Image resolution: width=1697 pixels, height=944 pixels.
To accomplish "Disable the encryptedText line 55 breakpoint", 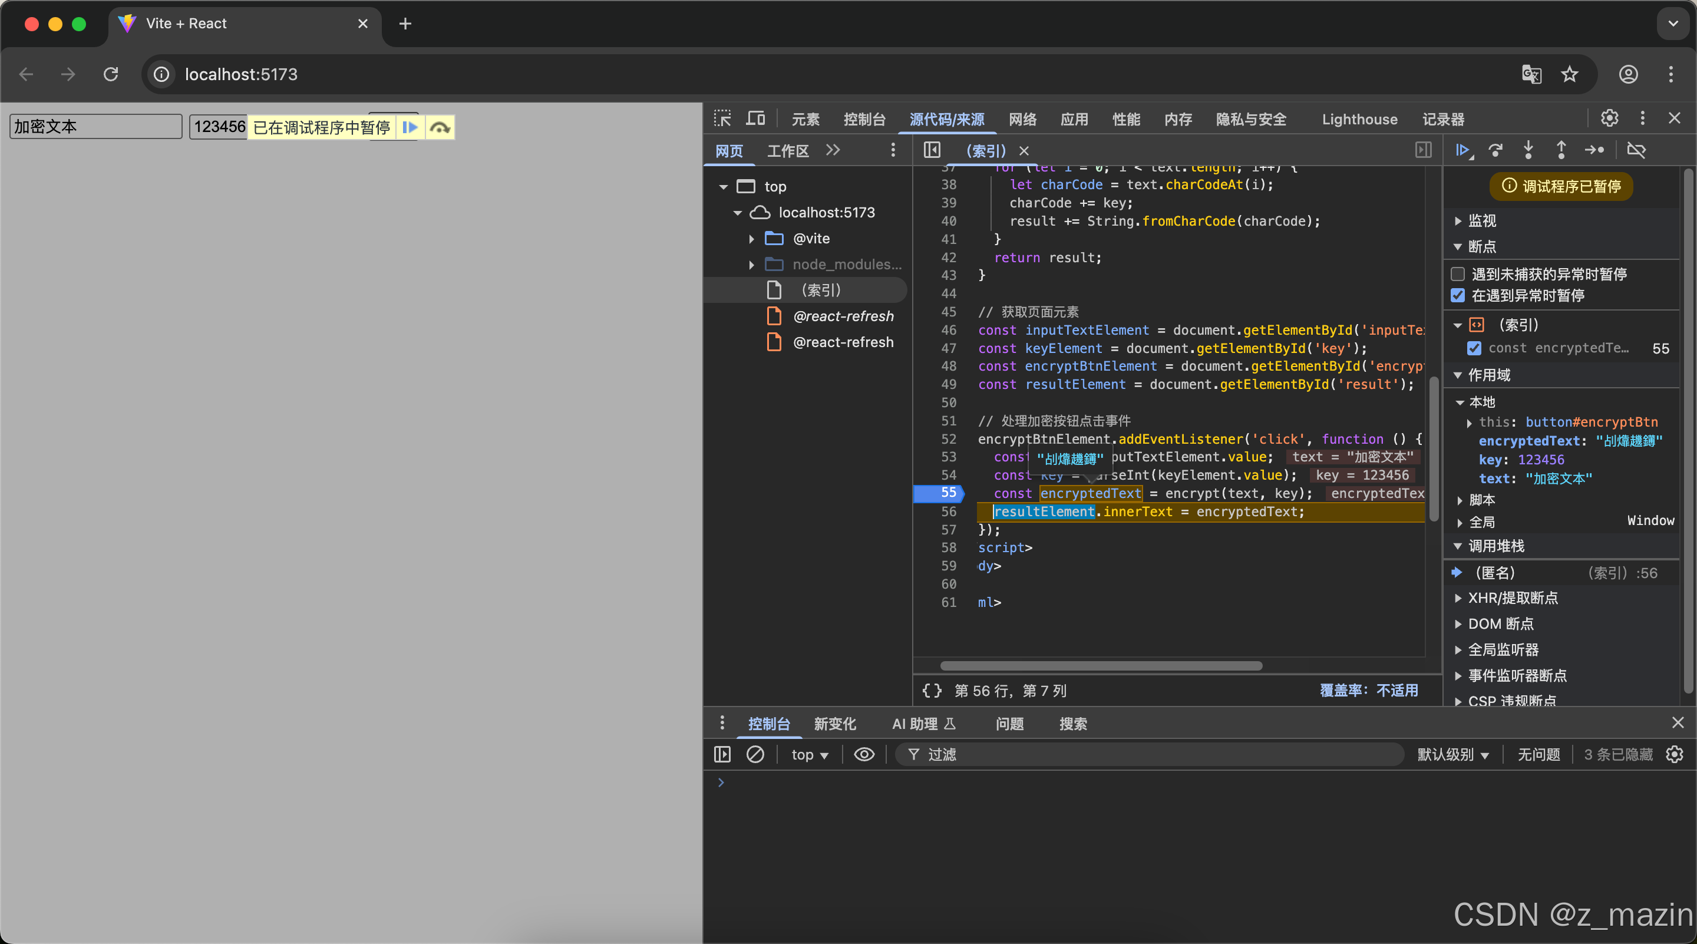I will (1474, 348).
